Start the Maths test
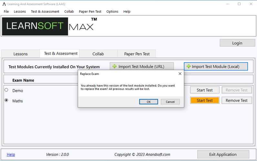The width and height of the screenshot is (257, 161). pyautogui.click(x=205, y=101)
